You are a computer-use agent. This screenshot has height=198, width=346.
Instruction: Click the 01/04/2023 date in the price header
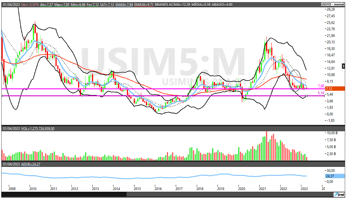coord(11,5)
